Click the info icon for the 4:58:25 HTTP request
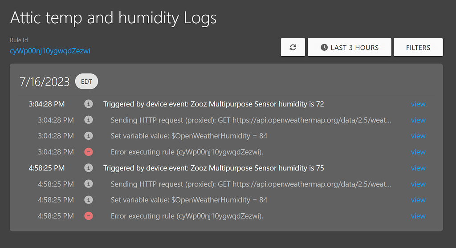This screenshot has height=248, width=456. (89, 184)
